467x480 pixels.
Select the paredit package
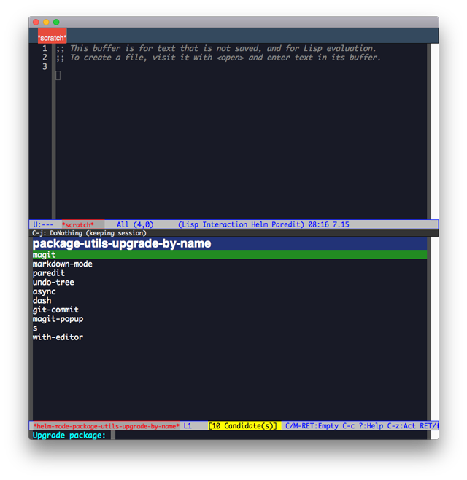(49, 273)
